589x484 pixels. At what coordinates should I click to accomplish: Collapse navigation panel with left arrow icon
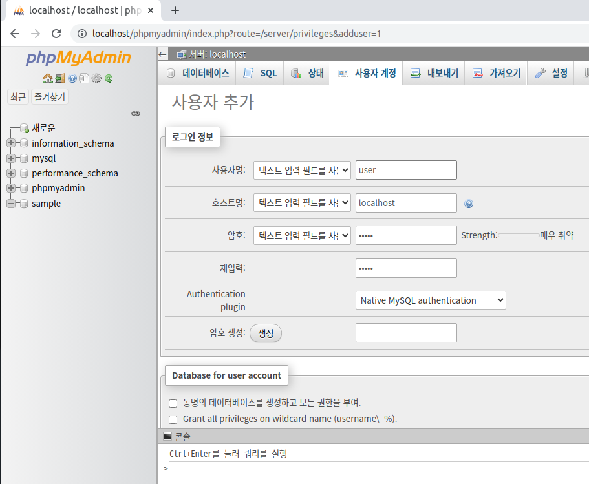click(x=163, y=54)
